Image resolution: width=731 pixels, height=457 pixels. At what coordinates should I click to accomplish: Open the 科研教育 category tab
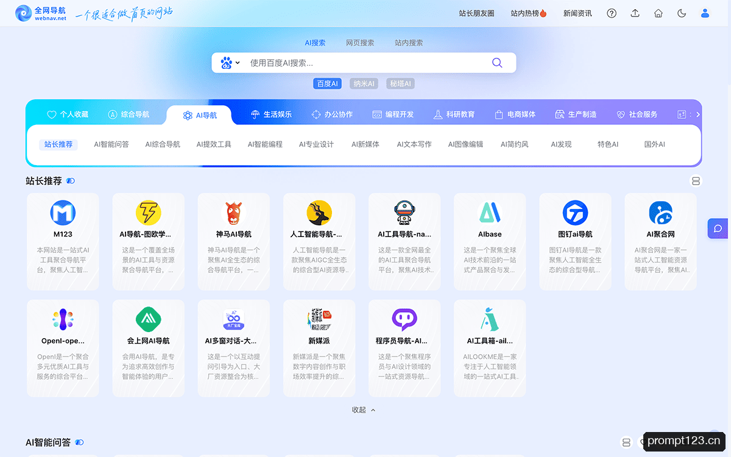point(454,115)
